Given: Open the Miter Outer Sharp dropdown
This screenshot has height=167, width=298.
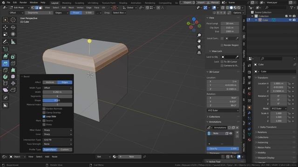Looking at the screenshot, I should tap(57, 130).
